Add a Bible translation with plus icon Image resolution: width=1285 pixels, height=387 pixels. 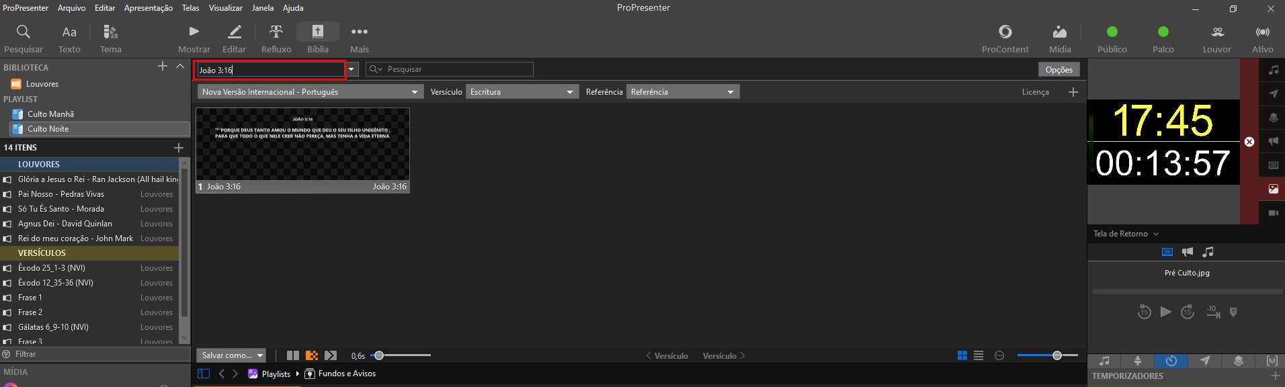pyautogui.click(x=1073, y=92)
